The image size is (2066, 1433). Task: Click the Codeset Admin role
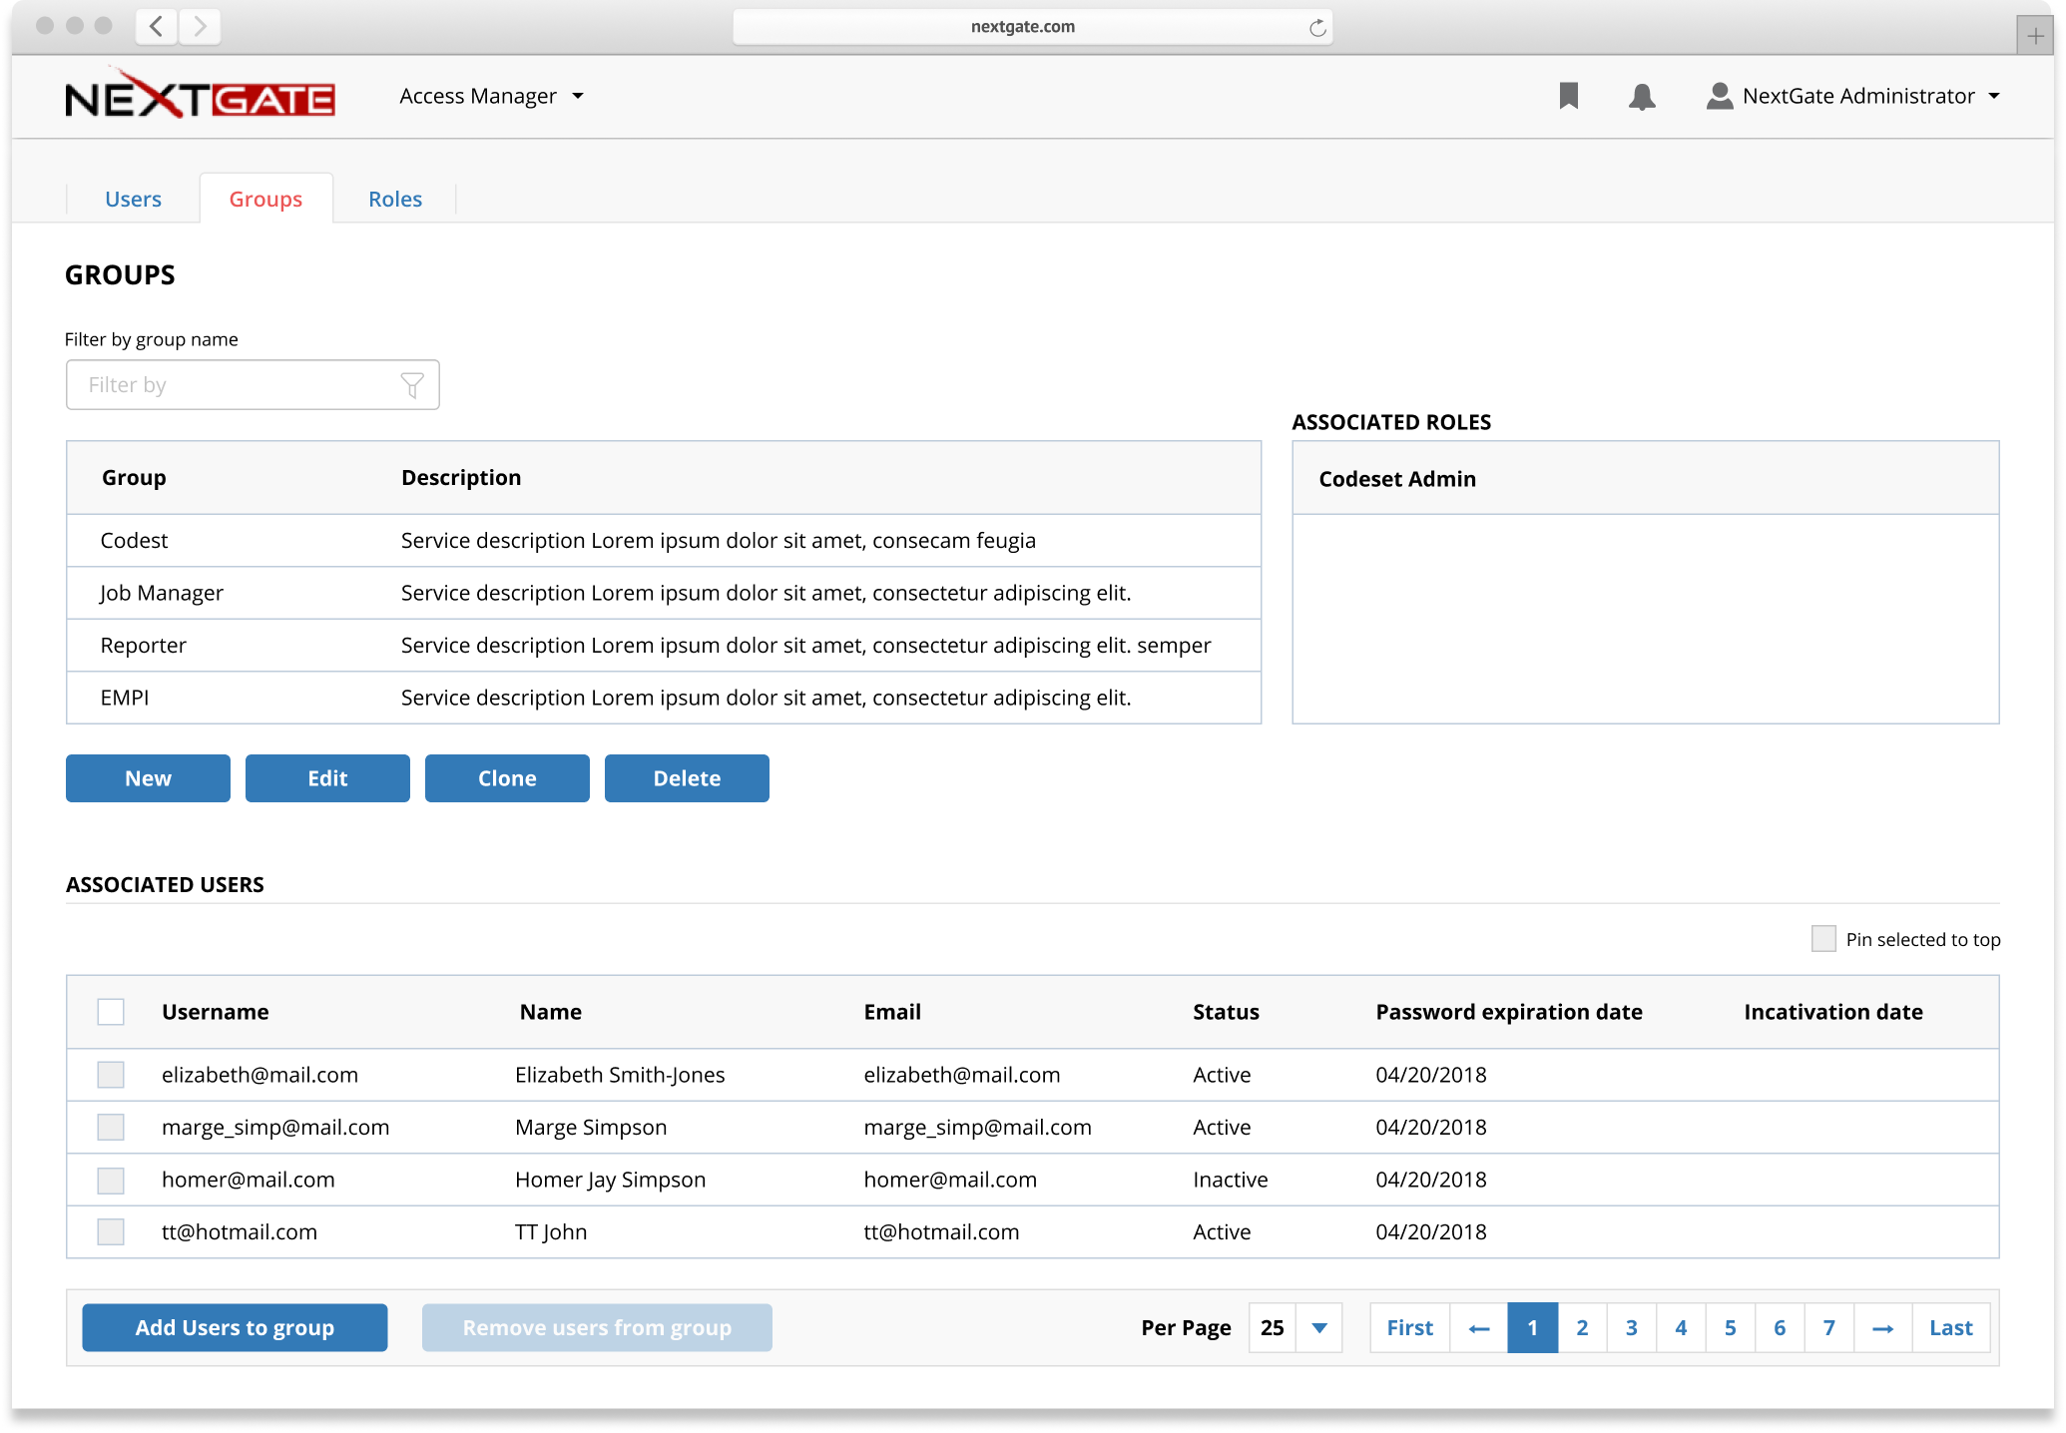click(x=1646, y=479)
